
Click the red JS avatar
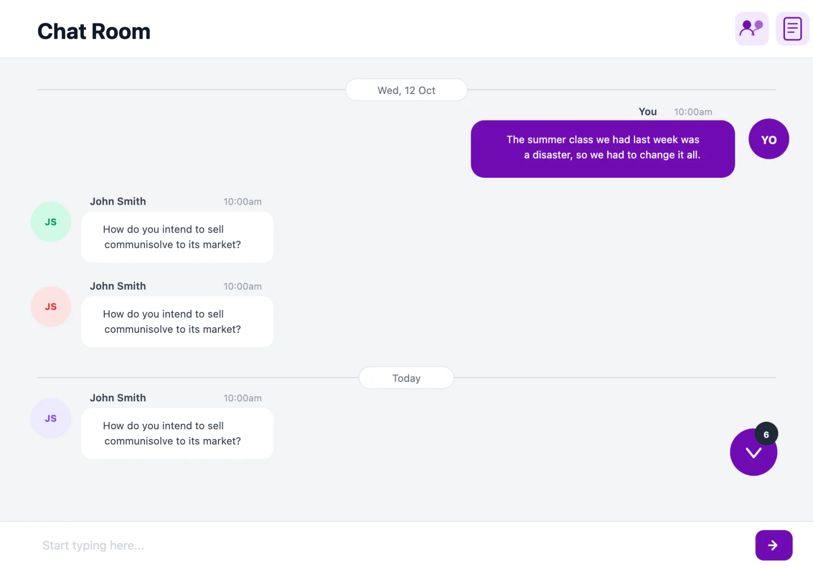(51, 307)
